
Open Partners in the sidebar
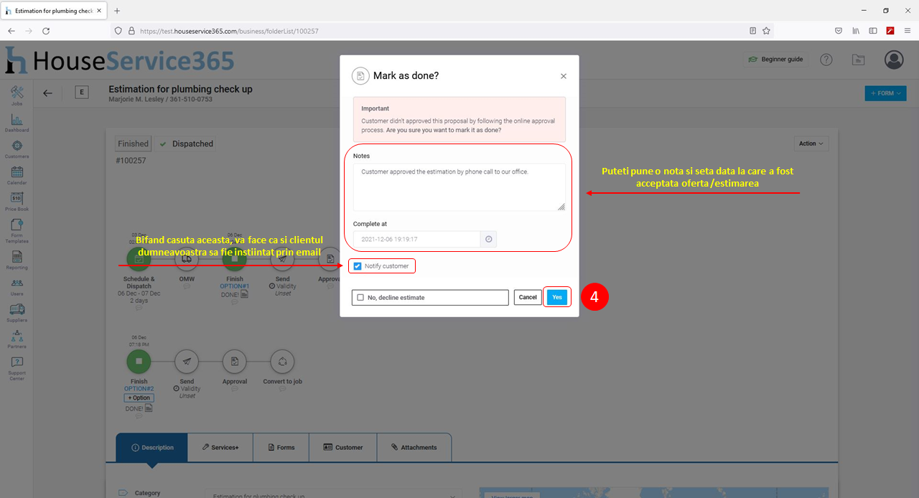click(x=17, y=339)
